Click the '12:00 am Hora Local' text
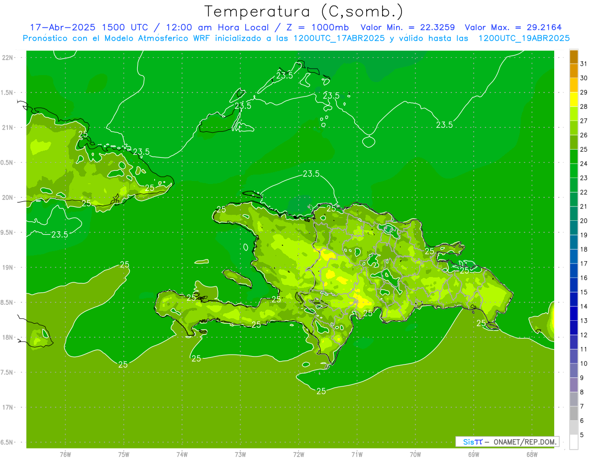Viewport: 597px width, 461px height. (216, 27)
